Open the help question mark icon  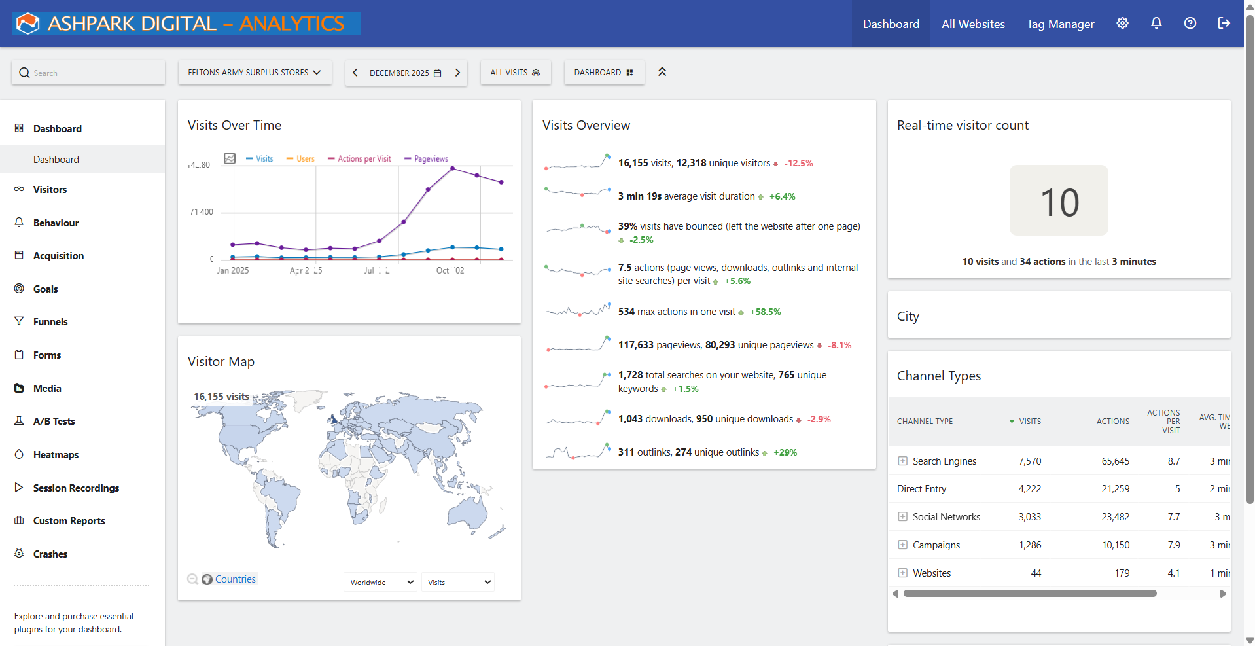[x=1190, y=23]
